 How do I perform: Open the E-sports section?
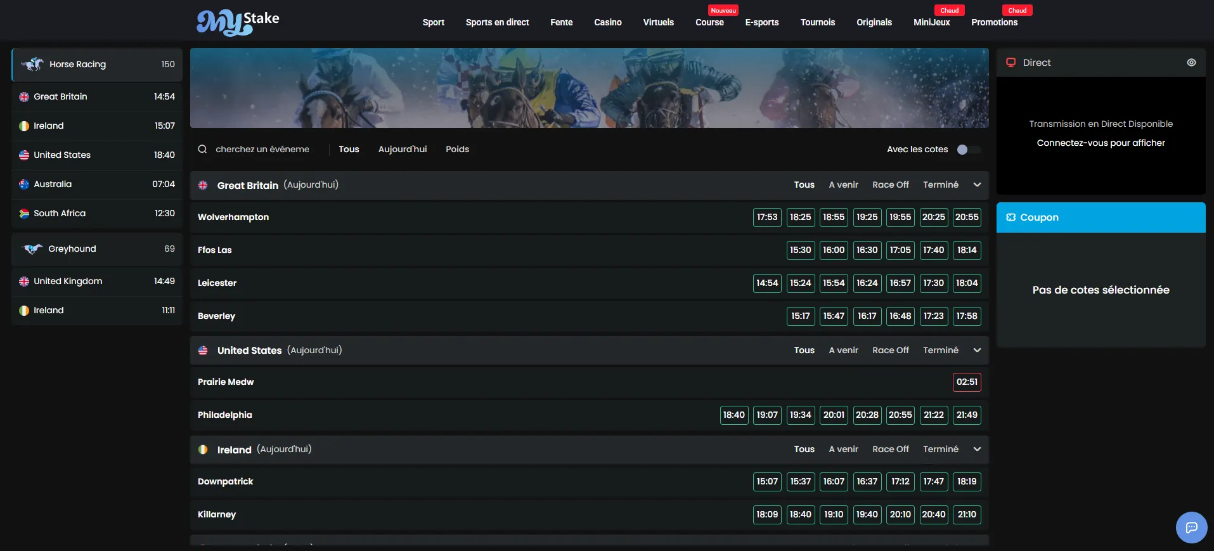[762, 22]
